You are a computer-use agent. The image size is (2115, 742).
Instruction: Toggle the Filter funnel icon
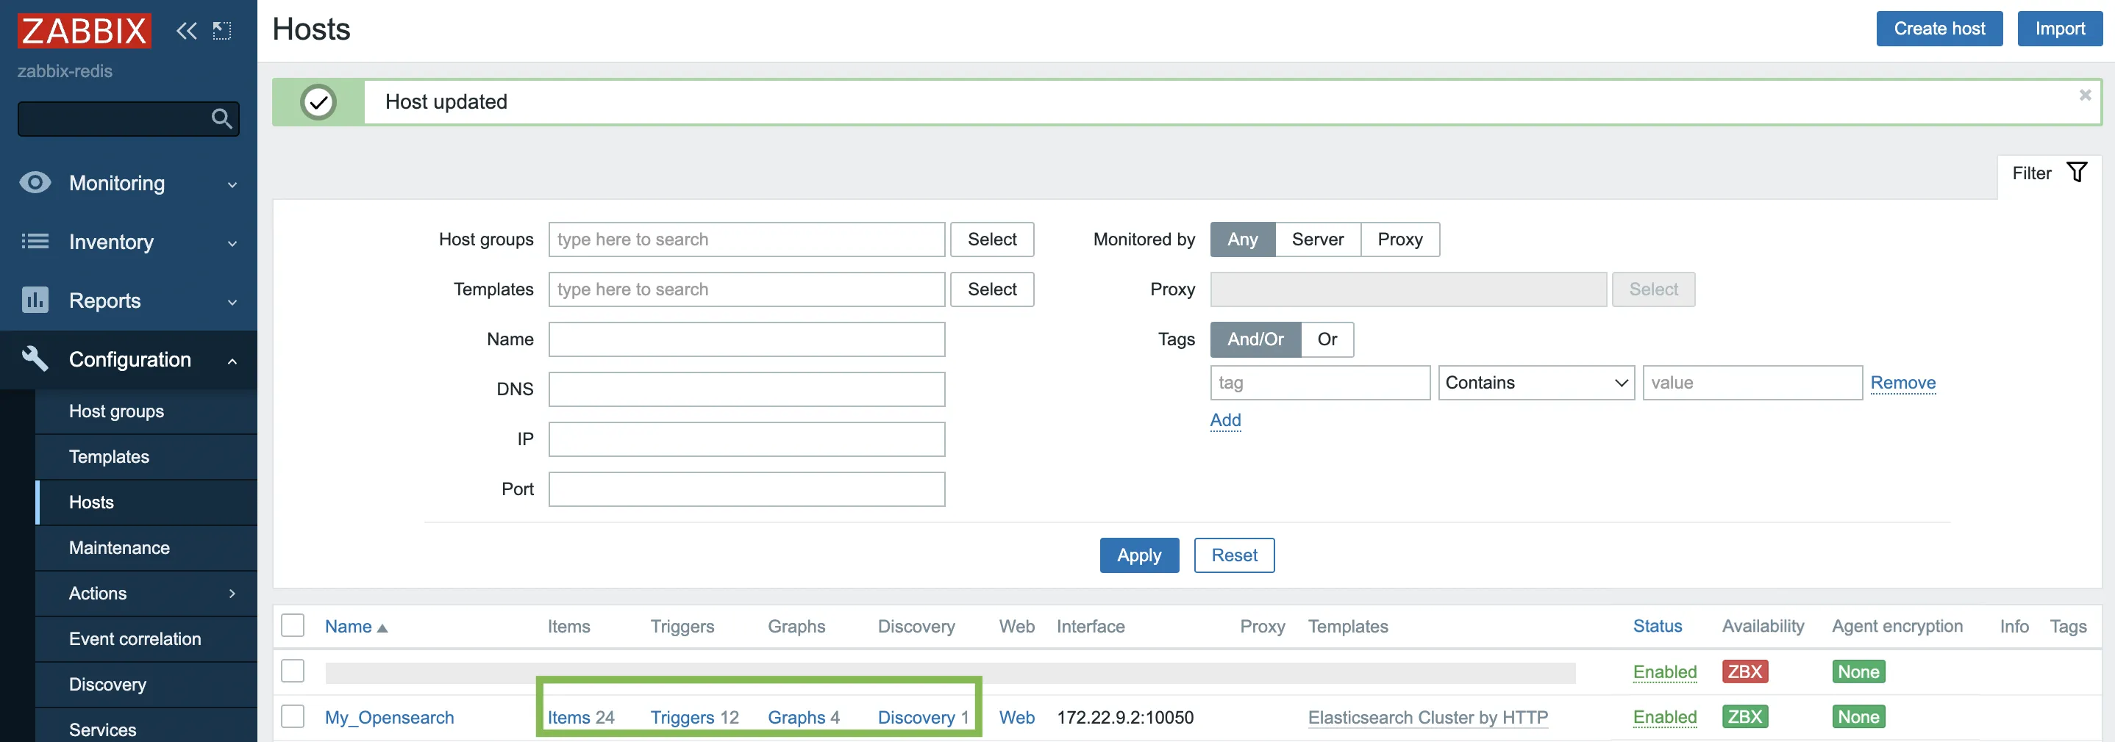tap(2077, 173)
